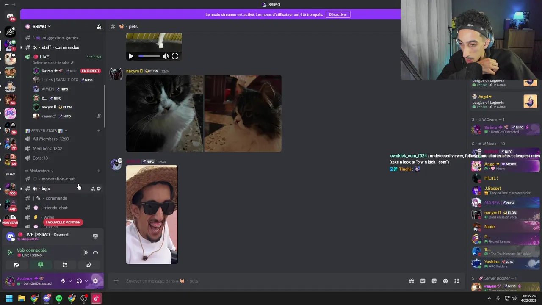The width and height of the screenshot is (542, 305).
Task: Open apps launcher in message bar
Action: tap(456, 281)
